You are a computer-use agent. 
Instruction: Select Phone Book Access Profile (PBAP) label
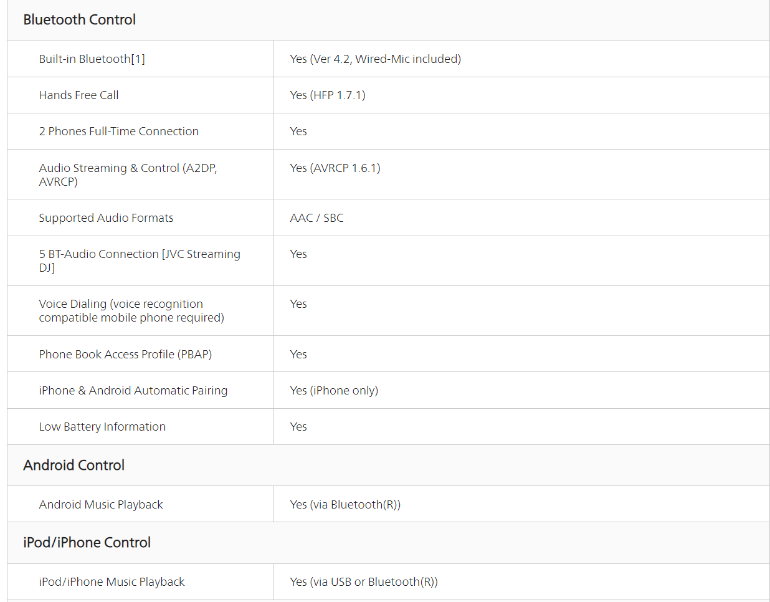point(125,355)
